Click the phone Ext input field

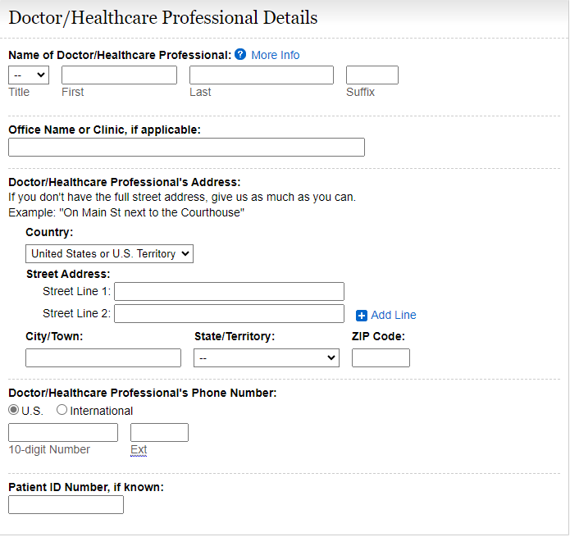point(159,433)
